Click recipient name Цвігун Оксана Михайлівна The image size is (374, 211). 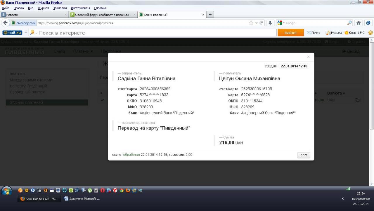pos(250,79)
